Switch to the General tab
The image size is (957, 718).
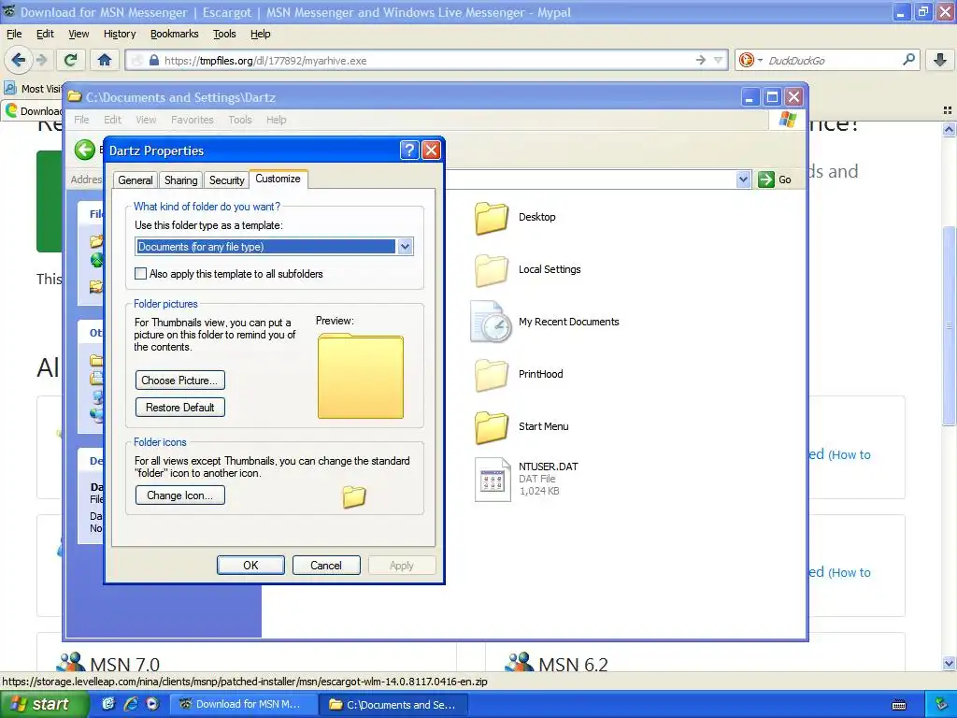136,180
